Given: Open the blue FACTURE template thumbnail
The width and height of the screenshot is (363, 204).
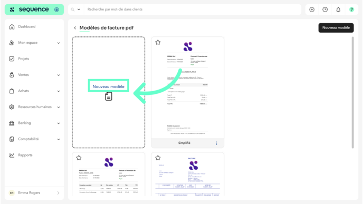Looking at the screenshot, I should pyautogui.click(x=187, y=174).
